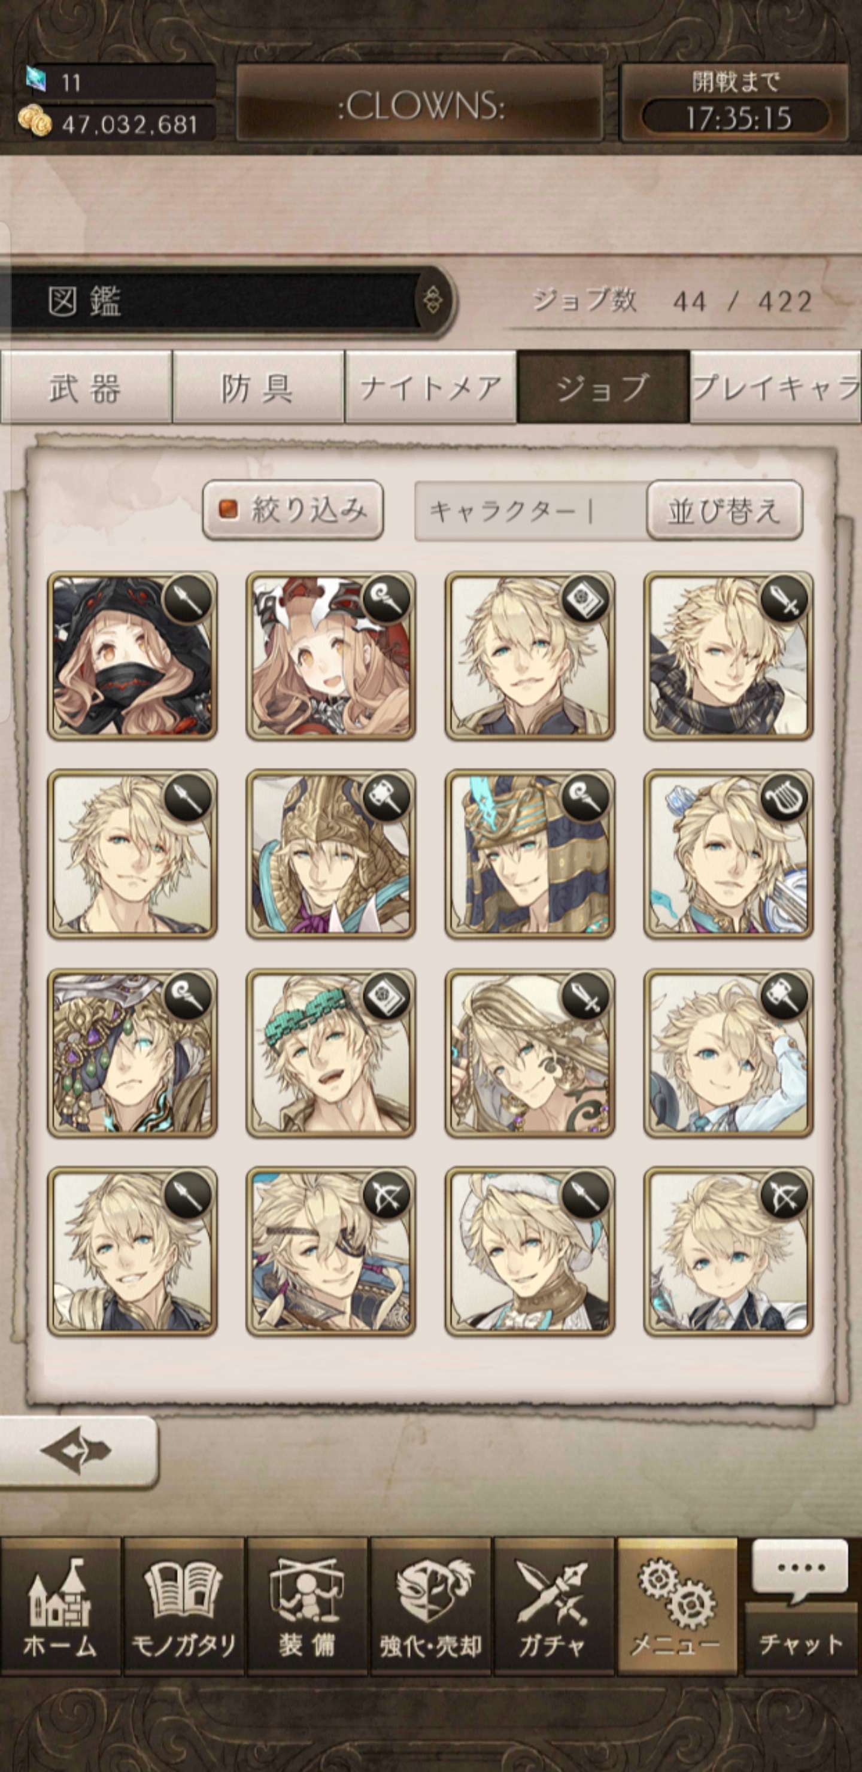Open the ホーム castle icon
This screenshot has width=862, height=1772.
click(x=60, y=1606)
